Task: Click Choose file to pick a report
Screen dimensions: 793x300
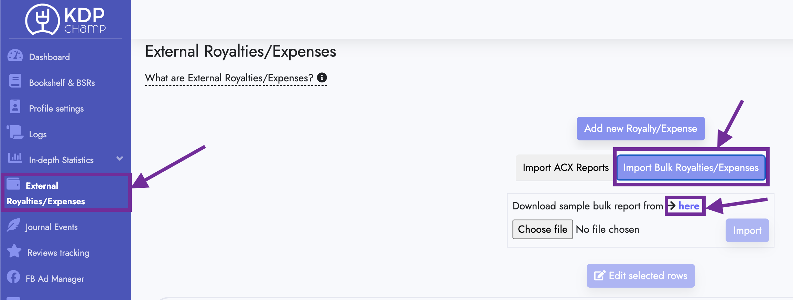Action: [543, 229]
